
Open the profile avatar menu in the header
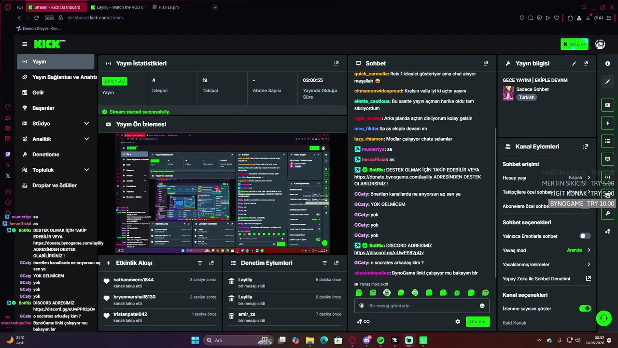point(600,44)
